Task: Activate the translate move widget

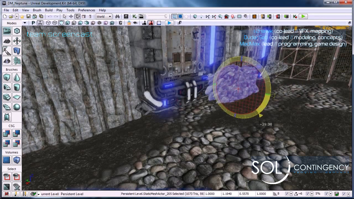Action: [x=71, y=17]
